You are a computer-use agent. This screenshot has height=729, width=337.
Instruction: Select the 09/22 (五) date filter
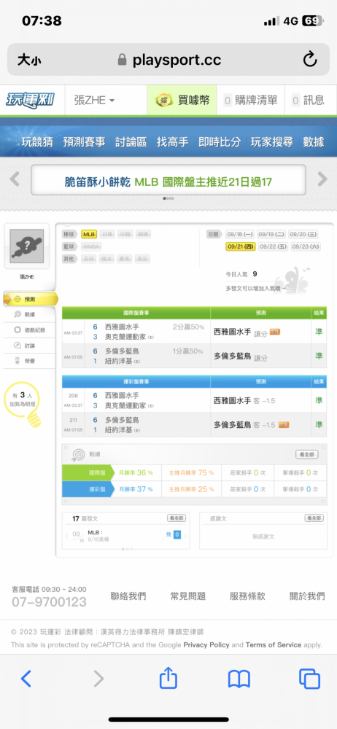(274, 247)
